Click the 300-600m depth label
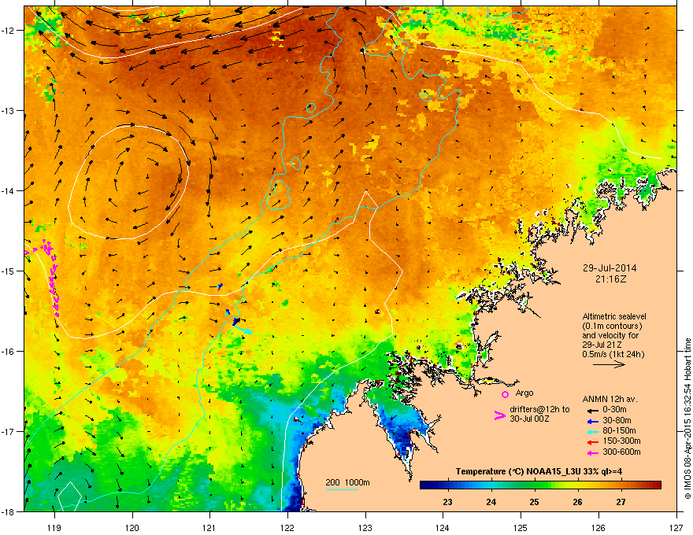 pos(621,452)
